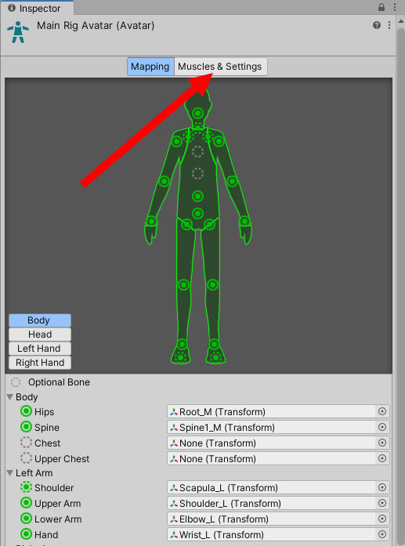Click the scrollbar up arrow

400,22
